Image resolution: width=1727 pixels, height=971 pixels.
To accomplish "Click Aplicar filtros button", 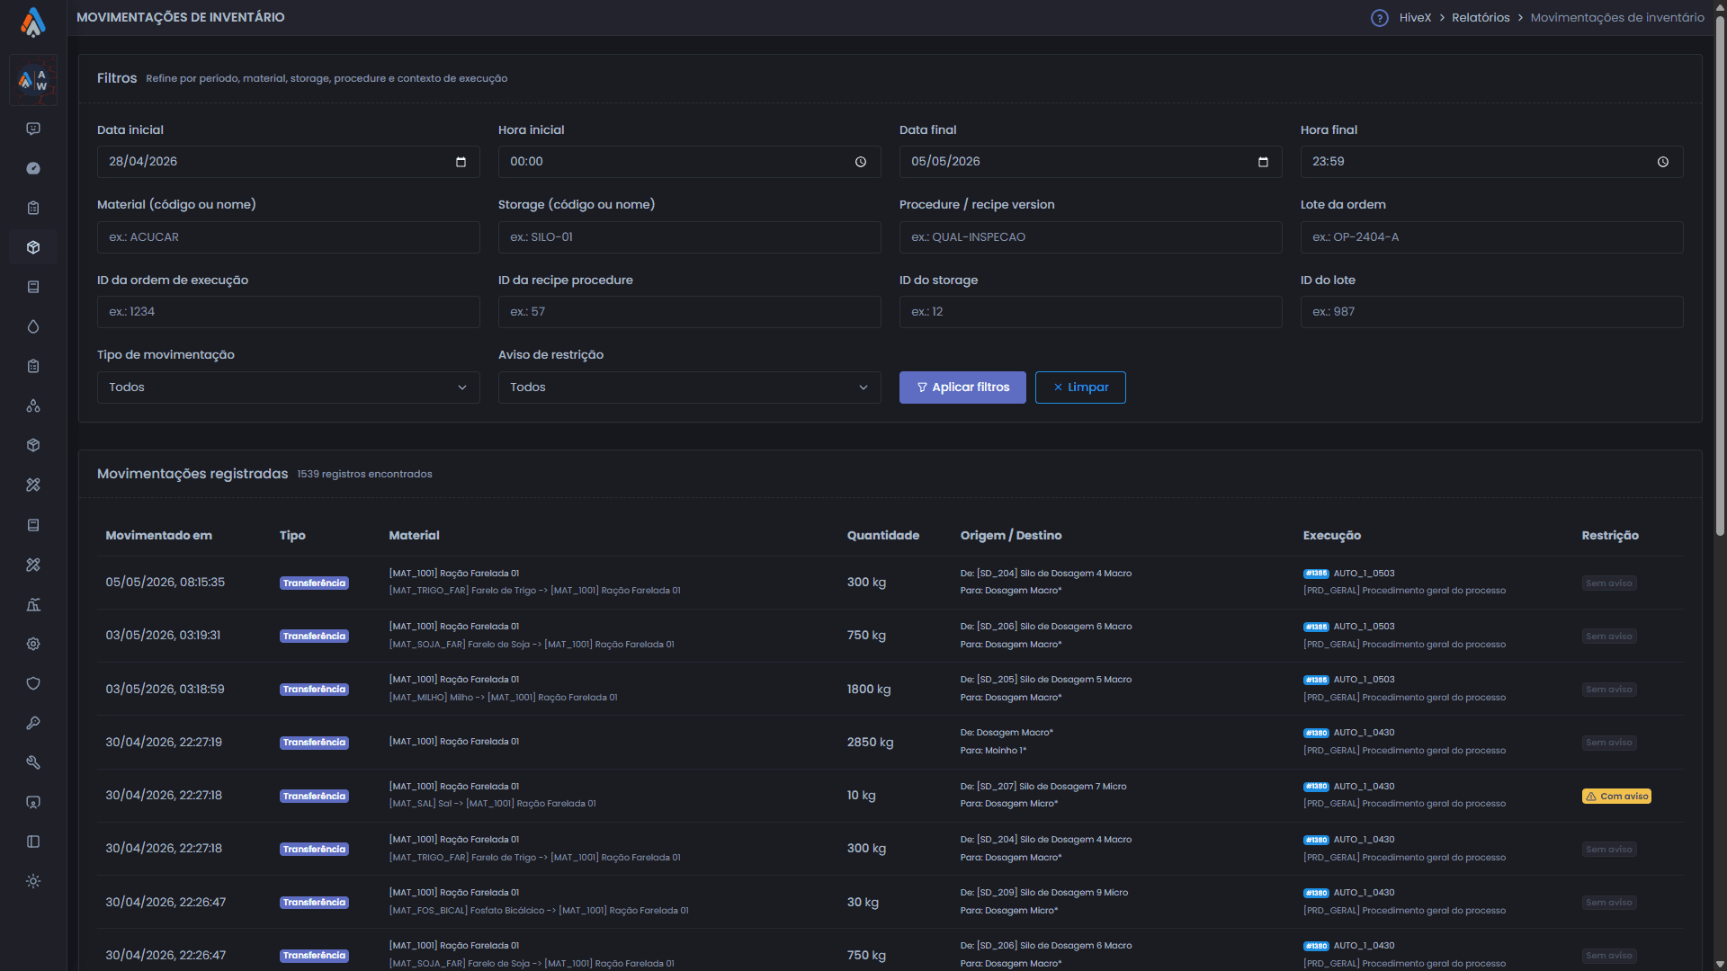I will (962, 388).
